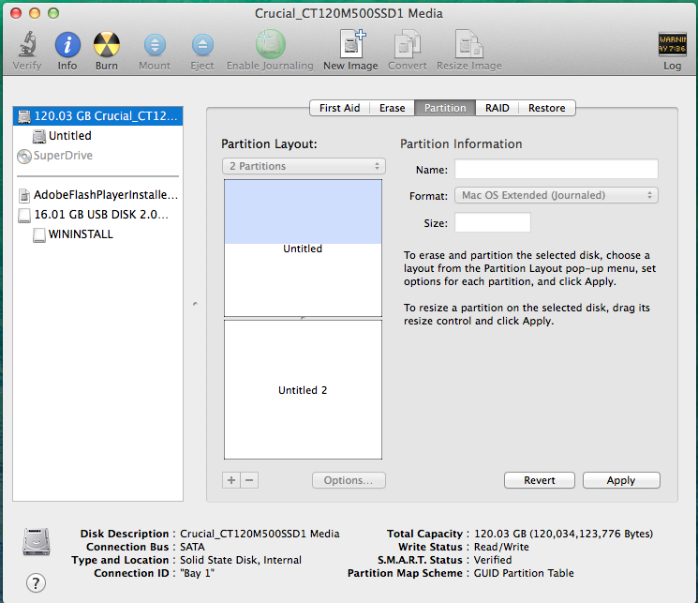The image size is (698, 603).
Task: Switch to the Erase tab
Action: tap(393, 108)
